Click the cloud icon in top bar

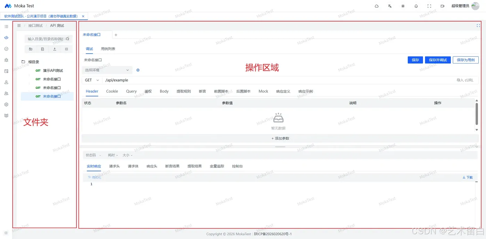tap(377, 6)
